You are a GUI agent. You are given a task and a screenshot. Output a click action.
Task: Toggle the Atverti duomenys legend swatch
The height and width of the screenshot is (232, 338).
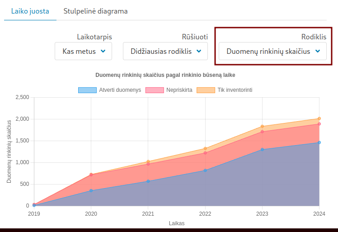point(87,90)
